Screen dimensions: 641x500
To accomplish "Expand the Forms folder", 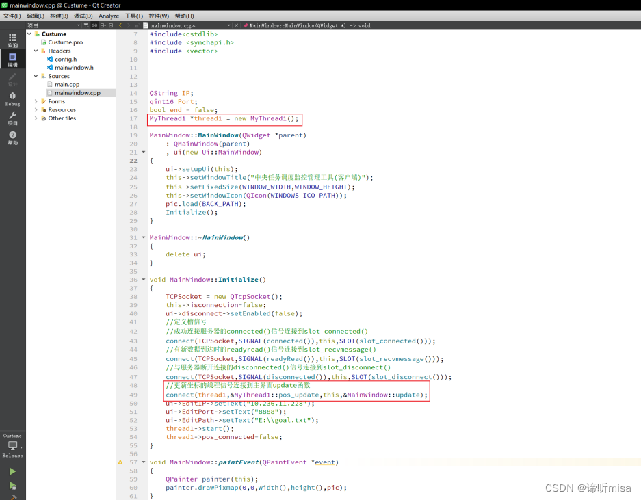I will click(36, 101).
